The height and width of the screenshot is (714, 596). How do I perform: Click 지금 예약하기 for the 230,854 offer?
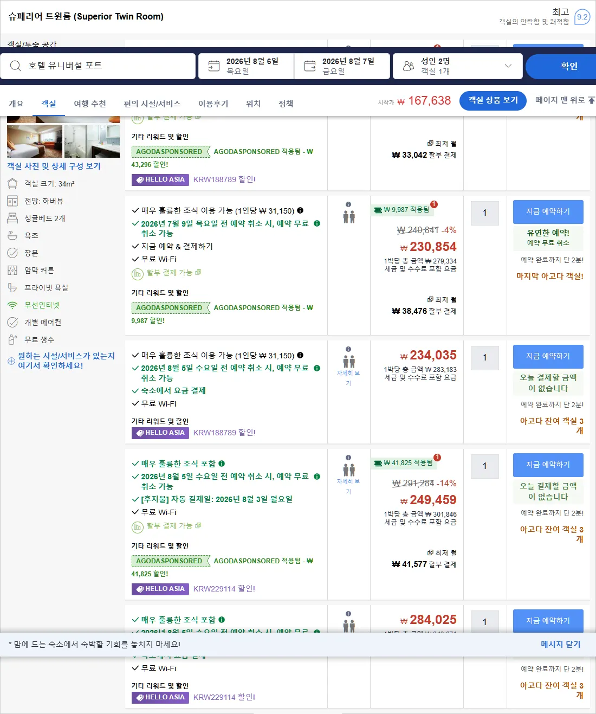pyautogui.click(x=548, y=211)
